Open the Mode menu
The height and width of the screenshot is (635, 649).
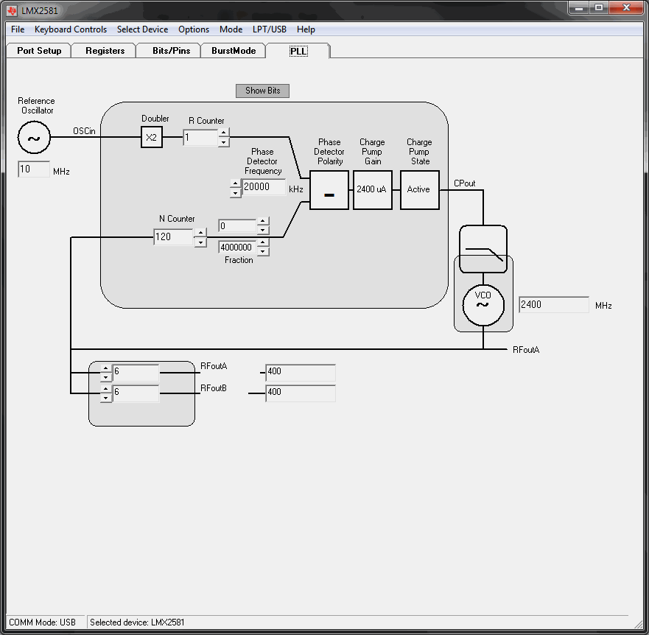click(231, 29)
